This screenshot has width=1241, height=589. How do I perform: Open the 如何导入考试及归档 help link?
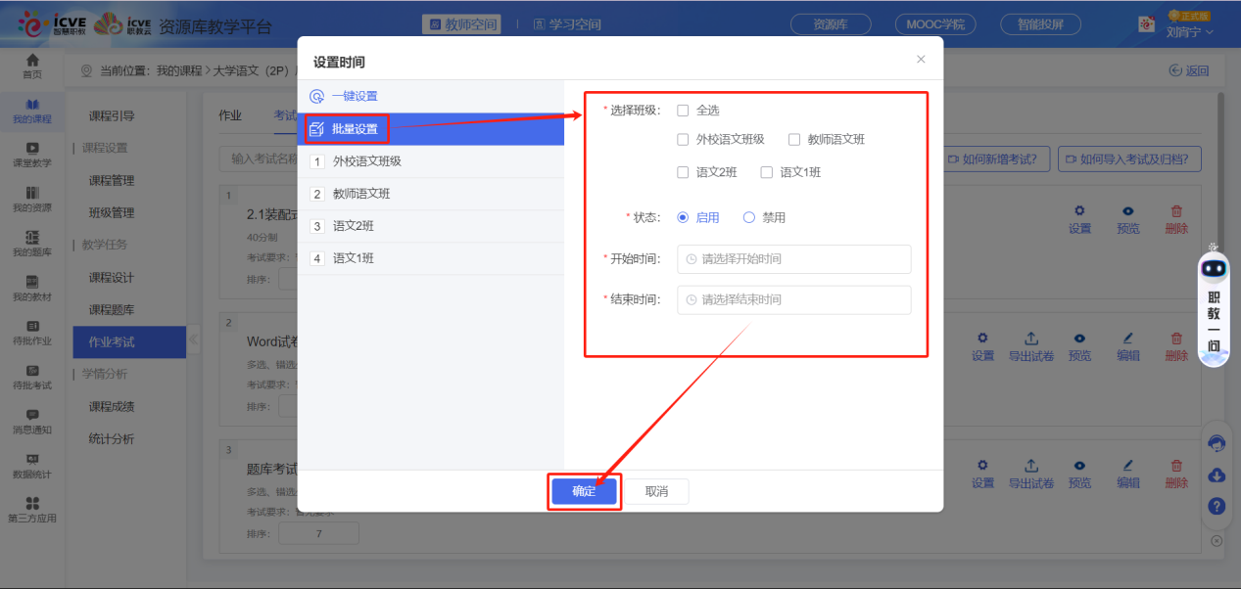point(1129,158)
